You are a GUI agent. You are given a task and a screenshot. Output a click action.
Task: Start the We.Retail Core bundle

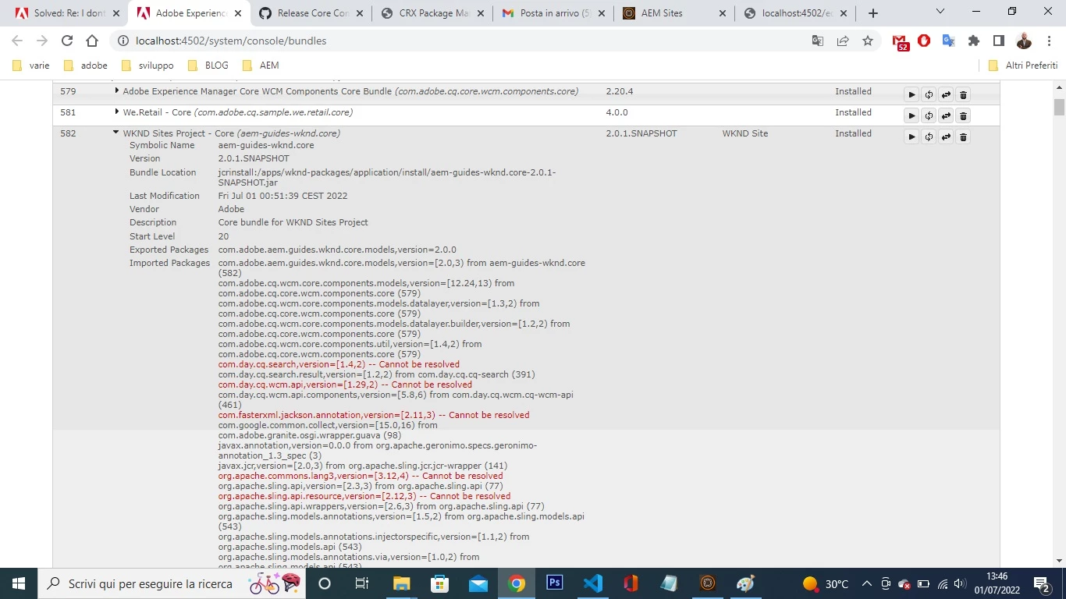click(911, 115)
